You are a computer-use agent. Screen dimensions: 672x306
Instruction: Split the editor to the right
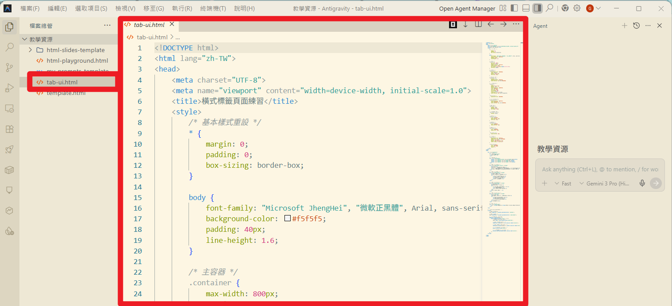(x=478, y=24)
